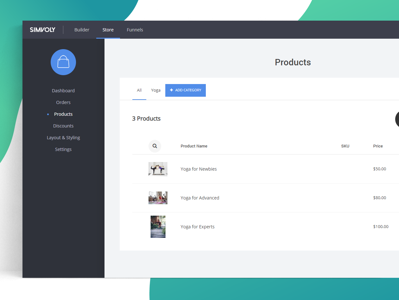Click the $50.00 price cell
Screen dimensions: 399x300
380,169
